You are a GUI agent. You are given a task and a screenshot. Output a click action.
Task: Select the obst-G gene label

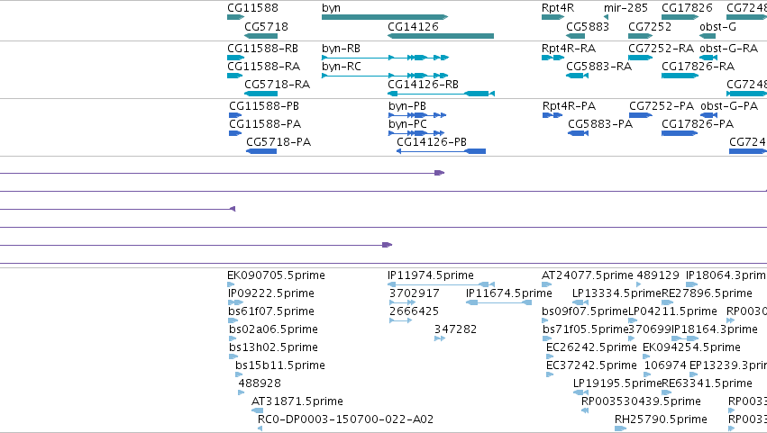click(x=717, y=26)
